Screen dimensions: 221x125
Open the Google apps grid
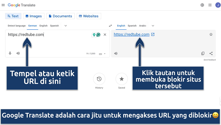coord(210,5)
